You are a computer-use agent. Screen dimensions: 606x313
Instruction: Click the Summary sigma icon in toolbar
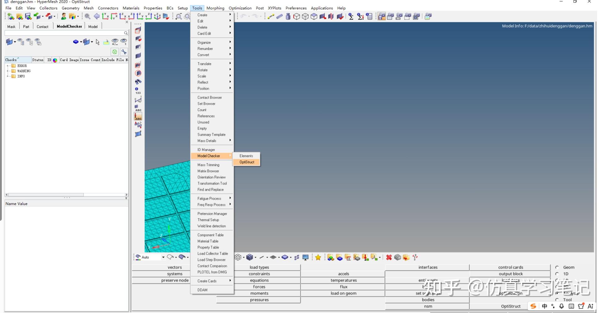351,16
